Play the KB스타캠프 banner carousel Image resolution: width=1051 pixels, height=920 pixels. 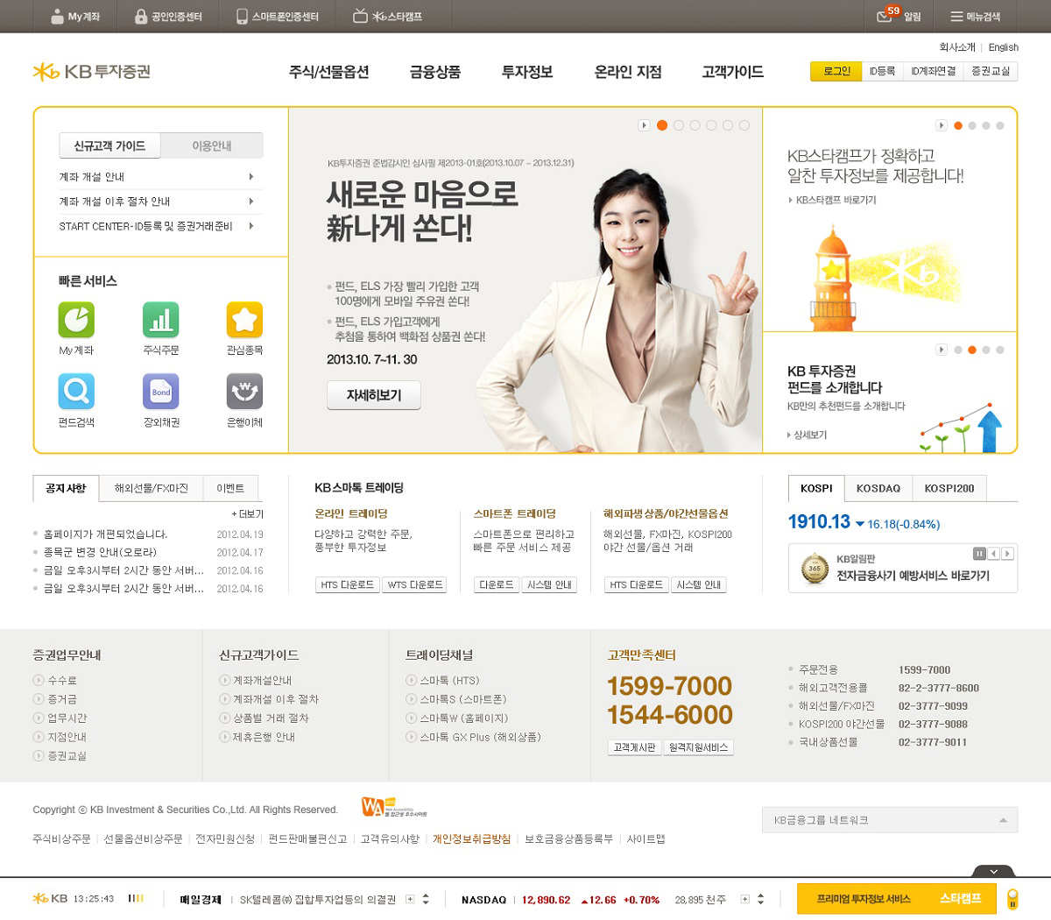pos(942,125)
